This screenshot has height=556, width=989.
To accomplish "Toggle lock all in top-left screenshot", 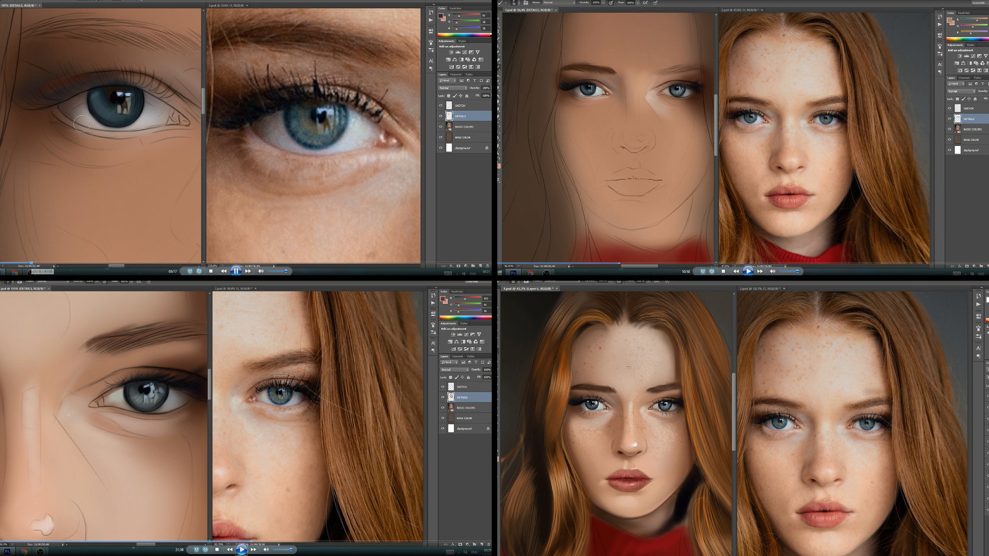I will point(466,96).
